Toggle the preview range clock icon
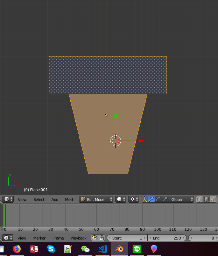The image size is (218, 256). click(x=94, y=238)
